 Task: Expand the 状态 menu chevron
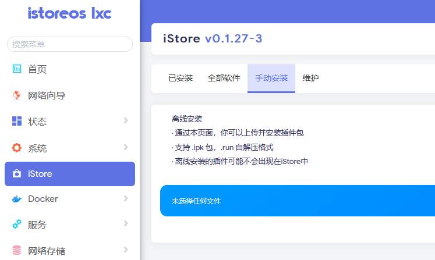126,120
